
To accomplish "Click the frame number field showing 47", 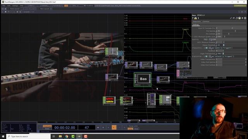I will pos(87,127).
